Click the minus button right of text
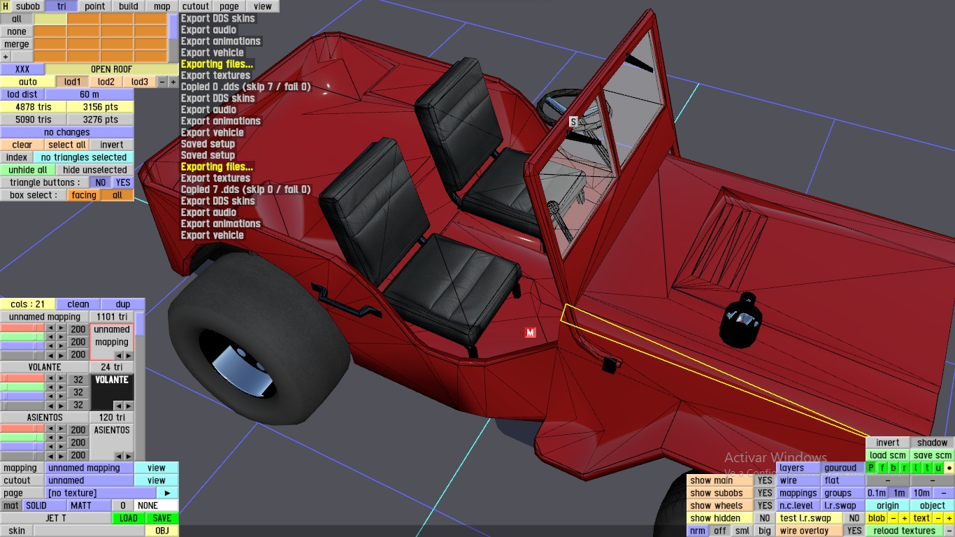This screenshot has height=537, width=955. click(938, 518)
